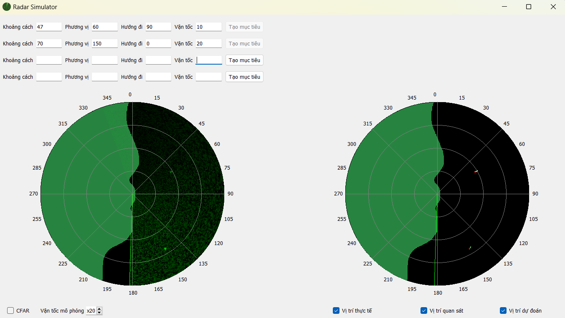This screenshot has width=565, height=318.
Task: Click the target marker near 150° on right radar
Action: (470, 248)
